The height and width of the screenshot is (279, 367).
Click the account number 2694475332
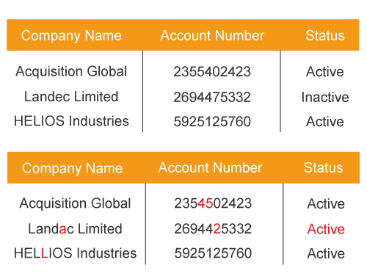212,97
